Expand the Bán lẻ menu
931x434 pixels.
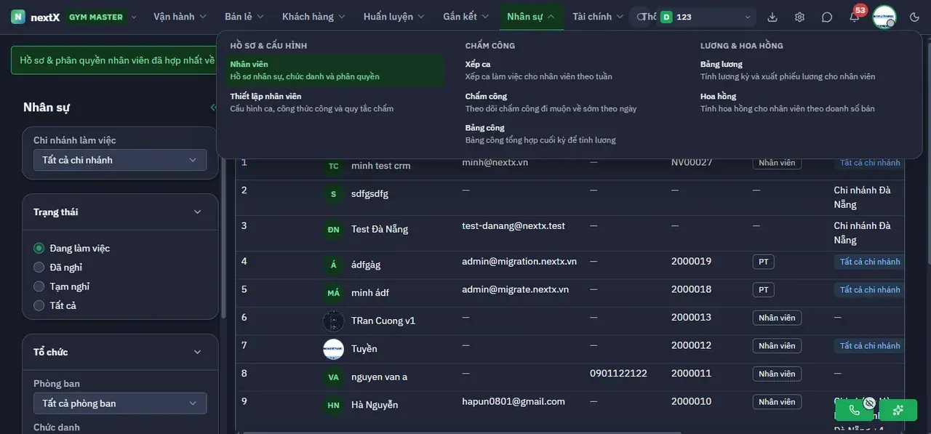(x=244, y=17)
